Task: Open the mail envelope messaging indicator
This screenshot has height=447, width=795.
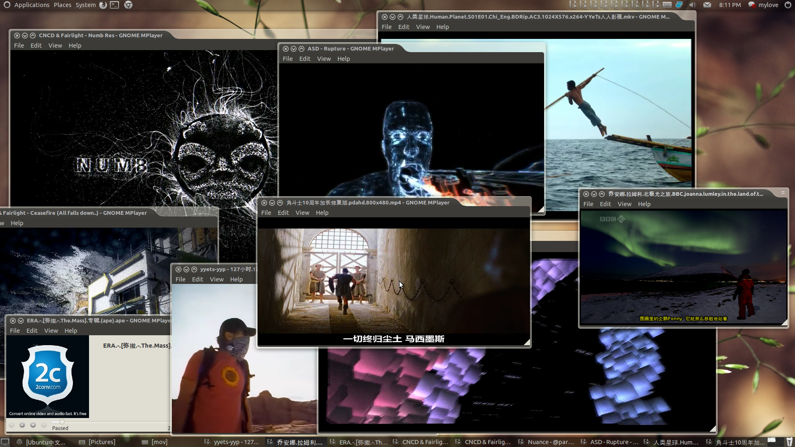Action: tap(707, 5)
